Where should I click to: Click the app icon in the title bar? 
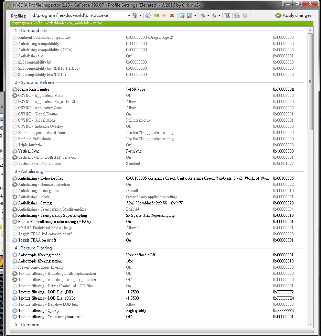coord(9,5)
